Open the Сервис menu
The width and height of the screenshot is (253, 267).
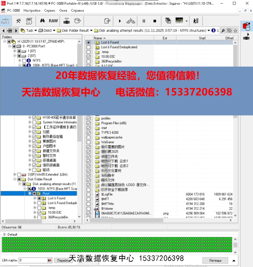tap(50, 10)
